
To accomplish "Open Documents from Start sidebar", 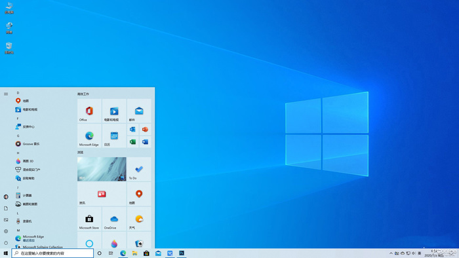I will 6,208.
